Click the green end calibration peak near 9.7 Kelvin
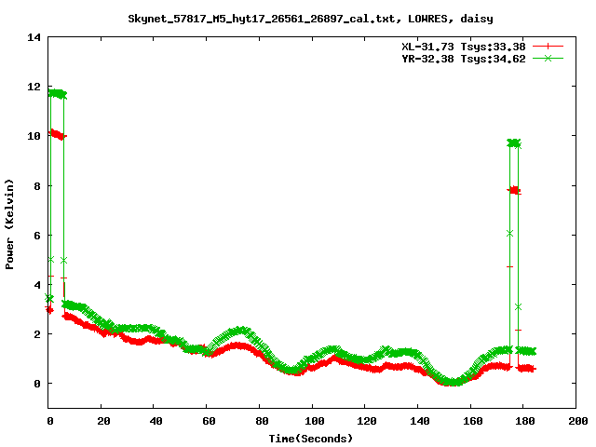The height and width of the screenshot is (447, 596). (514, 143)
